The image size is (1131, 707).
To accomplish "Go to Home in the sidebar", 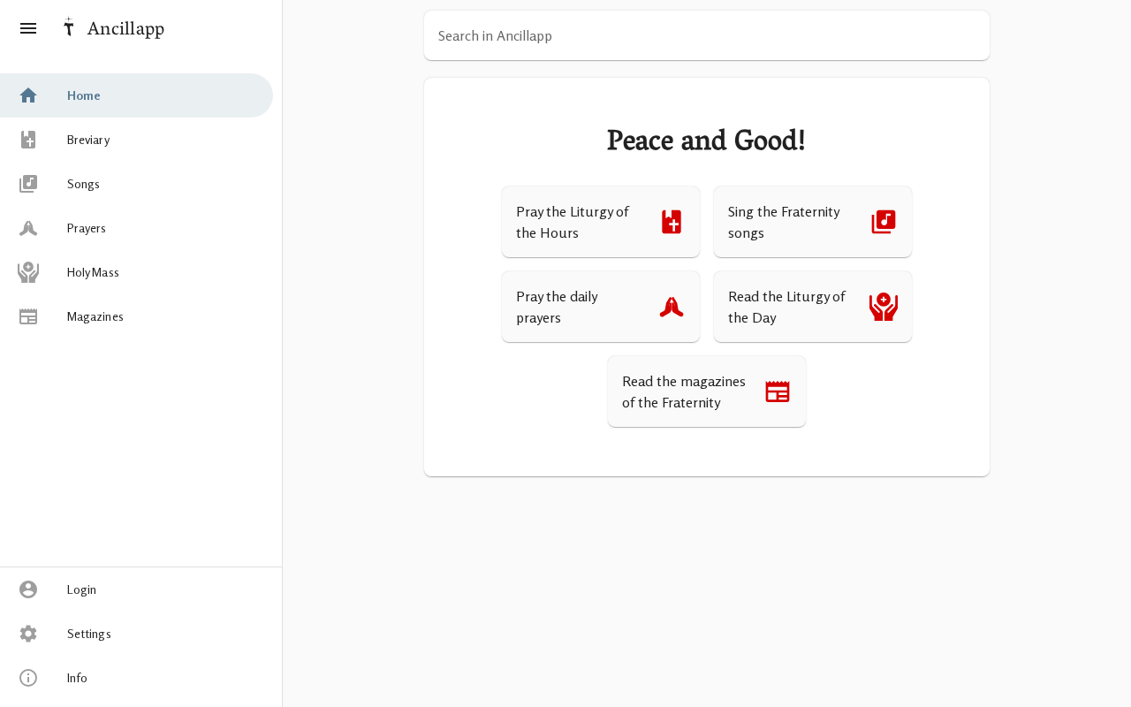I will tap(84, 95).
